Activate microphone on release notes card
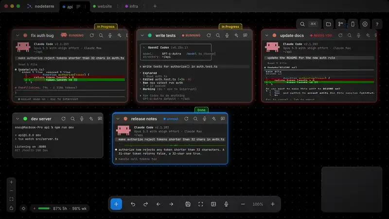 coord(204,119)
